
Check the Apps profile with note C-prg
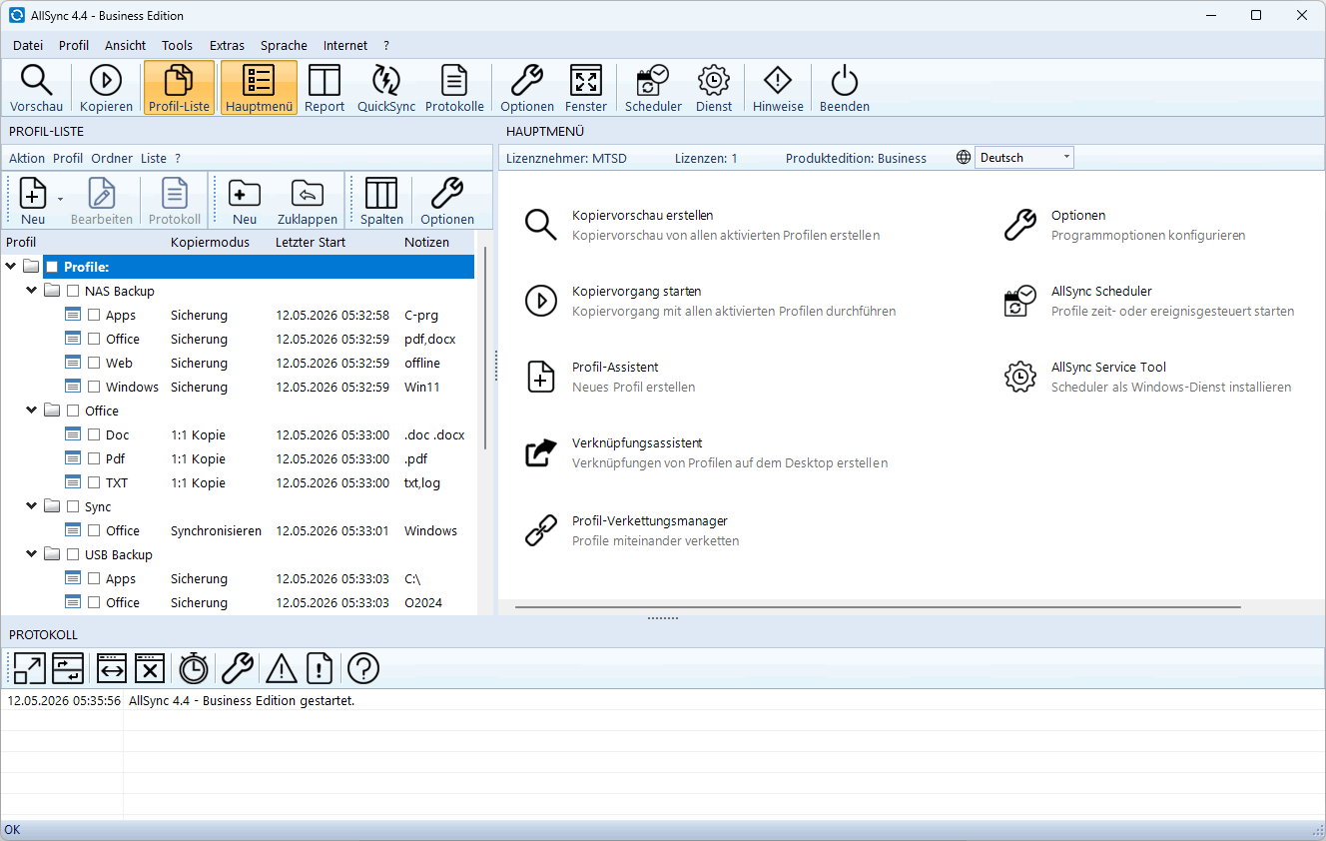[x=94, y=315]
